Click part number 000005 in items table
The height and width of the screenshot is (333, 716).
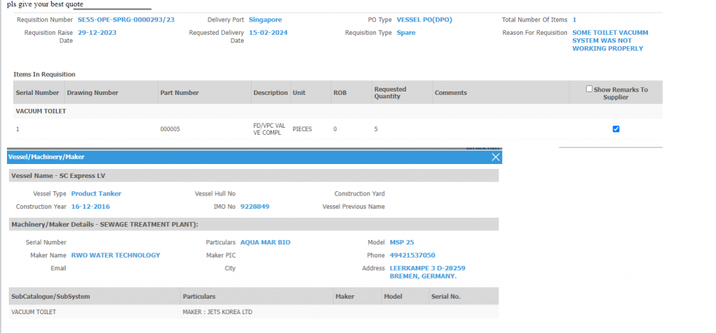171,129
